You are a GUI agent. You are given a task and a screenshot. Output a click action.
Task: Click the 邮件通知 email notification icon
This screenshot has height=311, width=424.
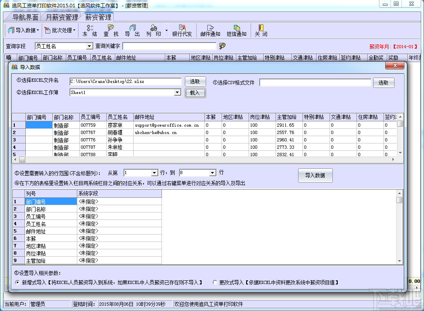tap(210, 30)
